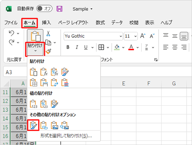Select Bottom Align icon
The height and width of the screenshot is (145, 192).
[184, 36]
